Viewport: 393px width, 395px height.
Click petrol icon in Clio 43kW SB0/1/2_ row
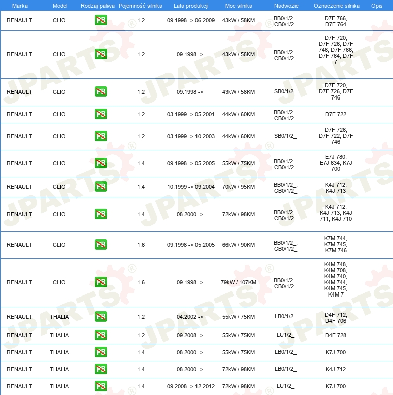click(101, 91)
